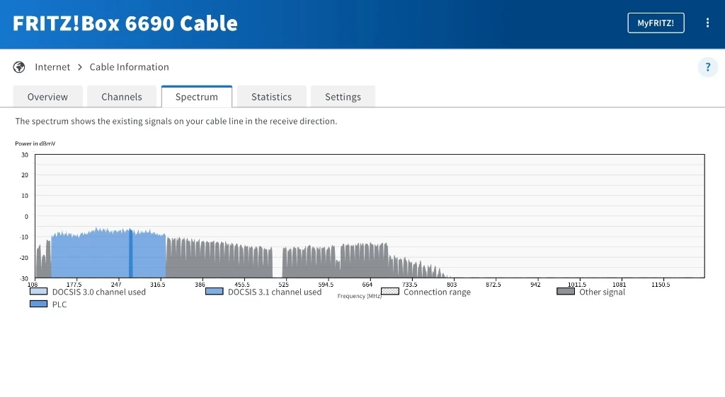Select the Spectrum tab
The width and height of the screenshot is (725, 397).
tap(196, 97)
